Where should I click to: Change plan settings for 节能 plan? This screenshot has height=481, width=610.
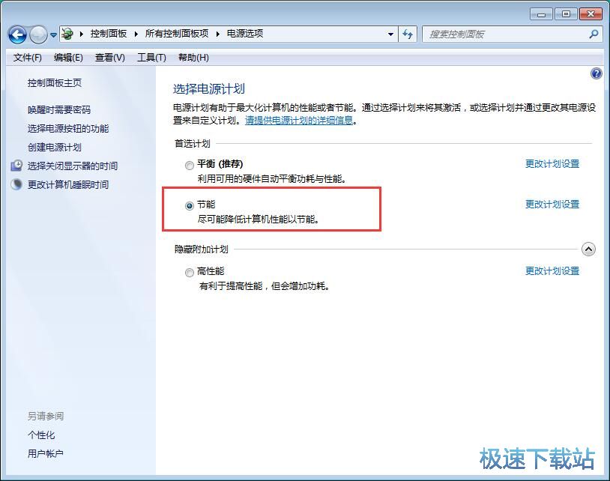(x=552, y=204)
